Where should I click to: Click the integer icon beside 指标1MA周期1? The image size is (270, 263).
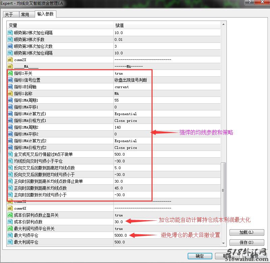tap(10, 100)
